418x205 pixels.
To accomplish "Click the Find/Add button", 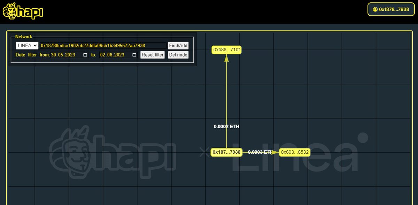I will pyautogui.click(x=178, y=46).
